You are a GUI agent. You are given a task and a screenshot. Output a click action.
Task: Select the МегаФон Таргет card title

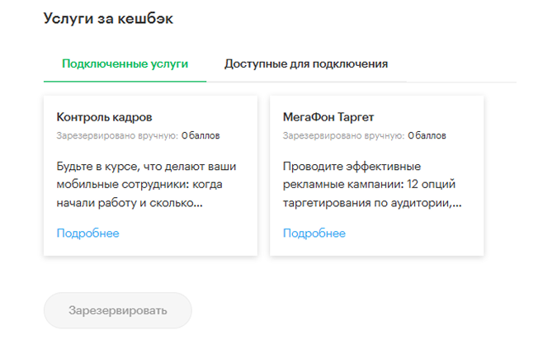pyautogui.click(x=328, y=117)
